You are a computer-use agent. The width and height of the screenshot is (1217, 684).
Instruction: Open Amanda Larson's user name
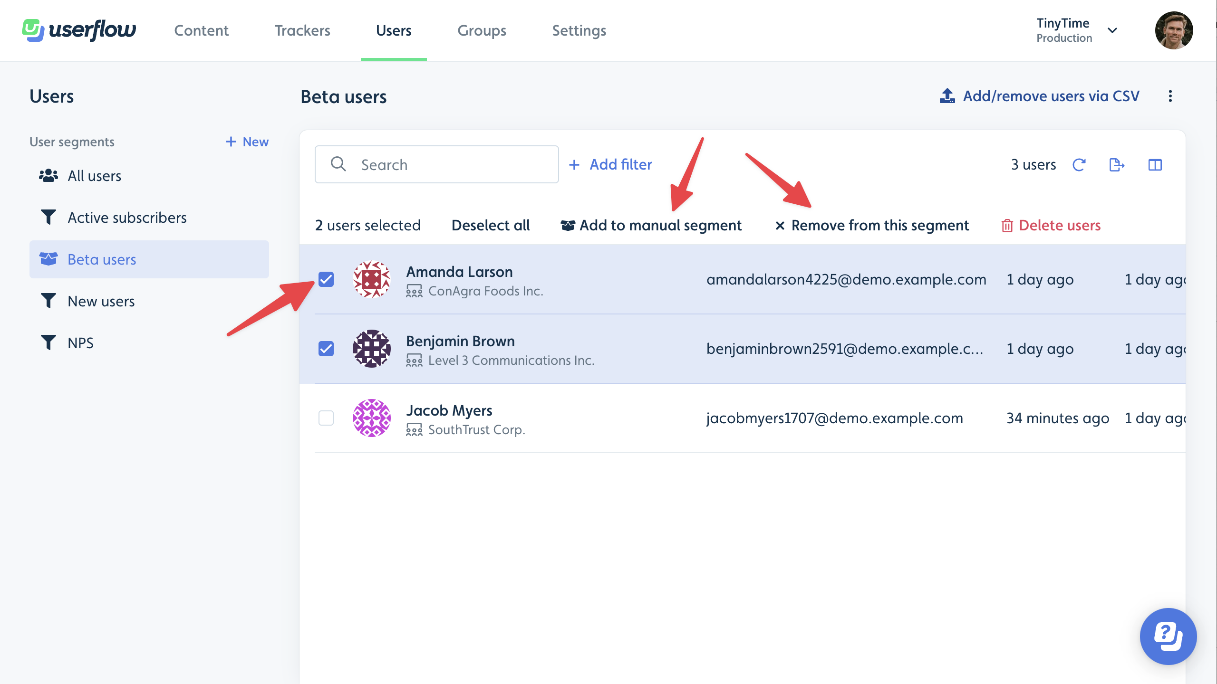(459, 272)
